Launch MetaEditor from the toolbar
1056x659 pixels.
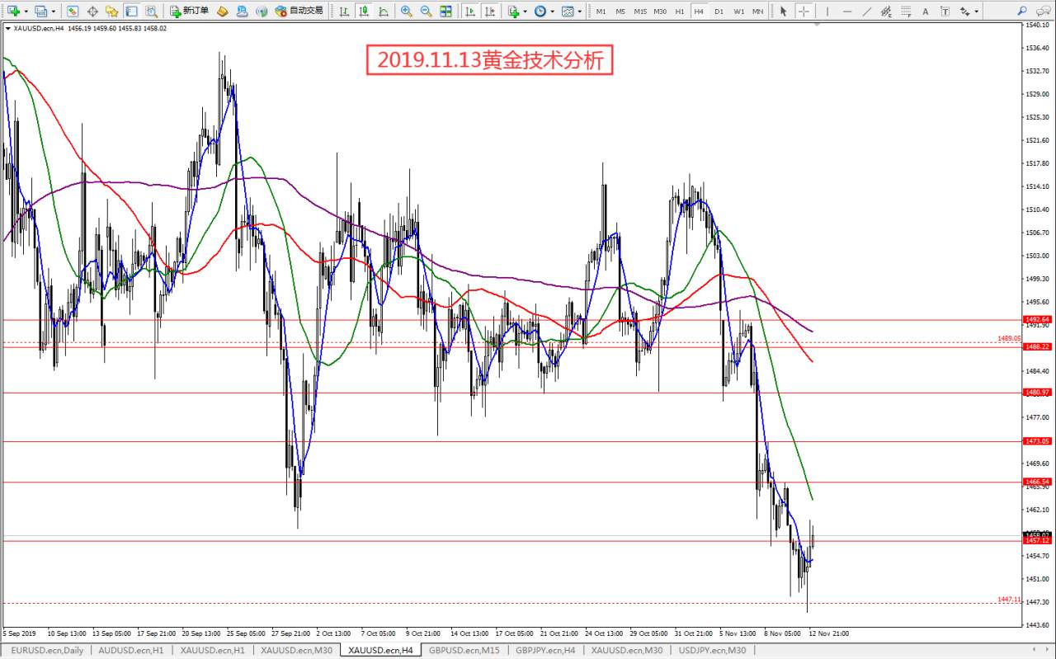pyautogui.click(x=223, y=11)
